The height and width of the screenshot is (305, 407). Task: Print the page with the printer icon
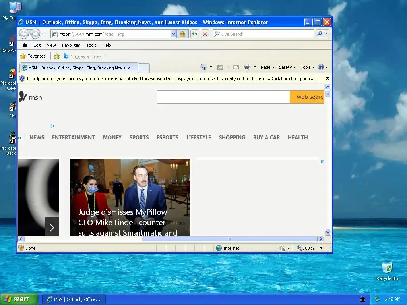tap(247, 68)
